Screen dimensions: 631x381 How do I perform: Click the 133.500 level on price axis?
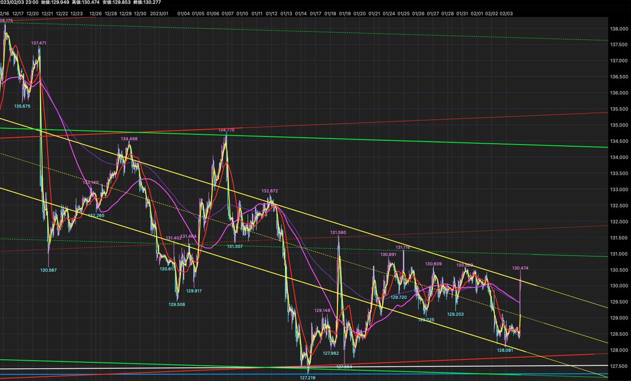click(619, 173)
